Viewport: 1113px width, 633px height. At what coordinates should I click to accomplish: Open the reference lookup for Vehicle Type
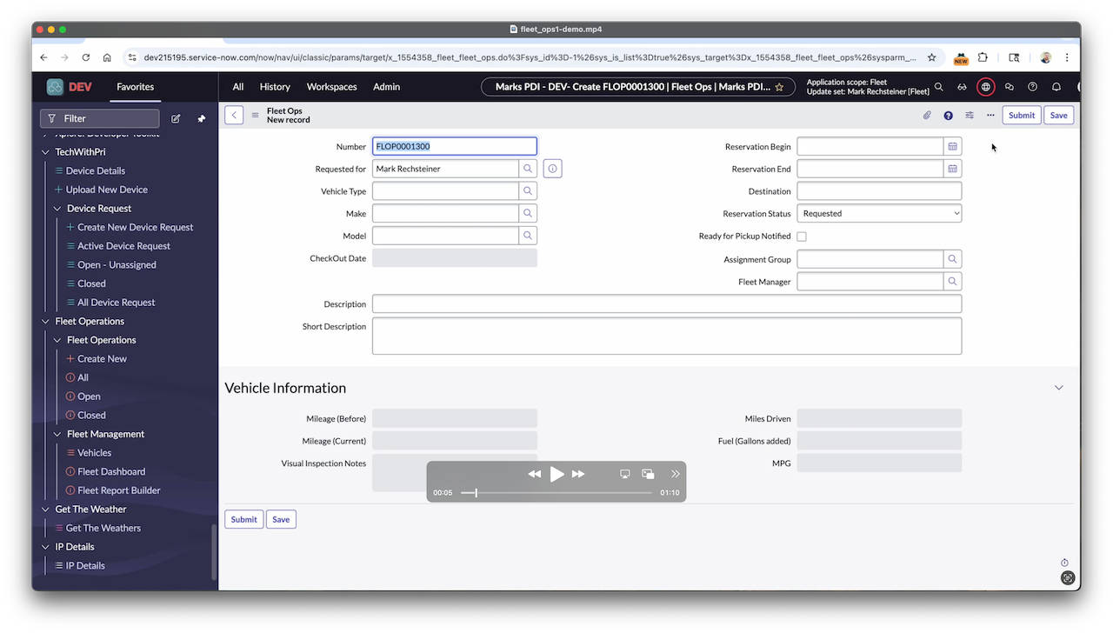click(x=528, y=190)
